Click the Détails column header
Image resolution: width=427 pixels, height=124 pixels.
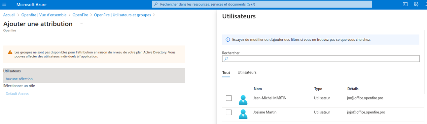353,89
